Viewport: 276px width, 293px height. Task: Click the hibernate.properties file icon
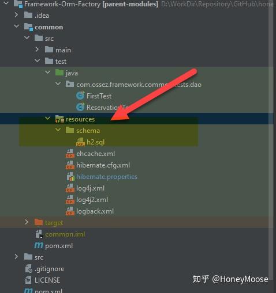70,177
